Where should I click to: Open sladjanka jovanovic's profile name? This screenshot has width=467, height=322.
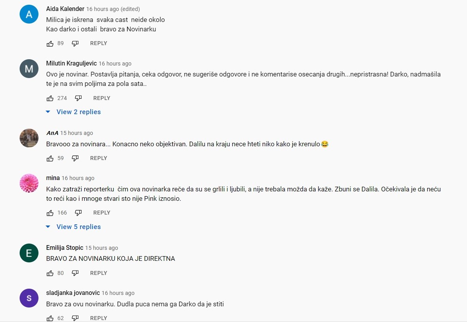[x=73, y=293]
